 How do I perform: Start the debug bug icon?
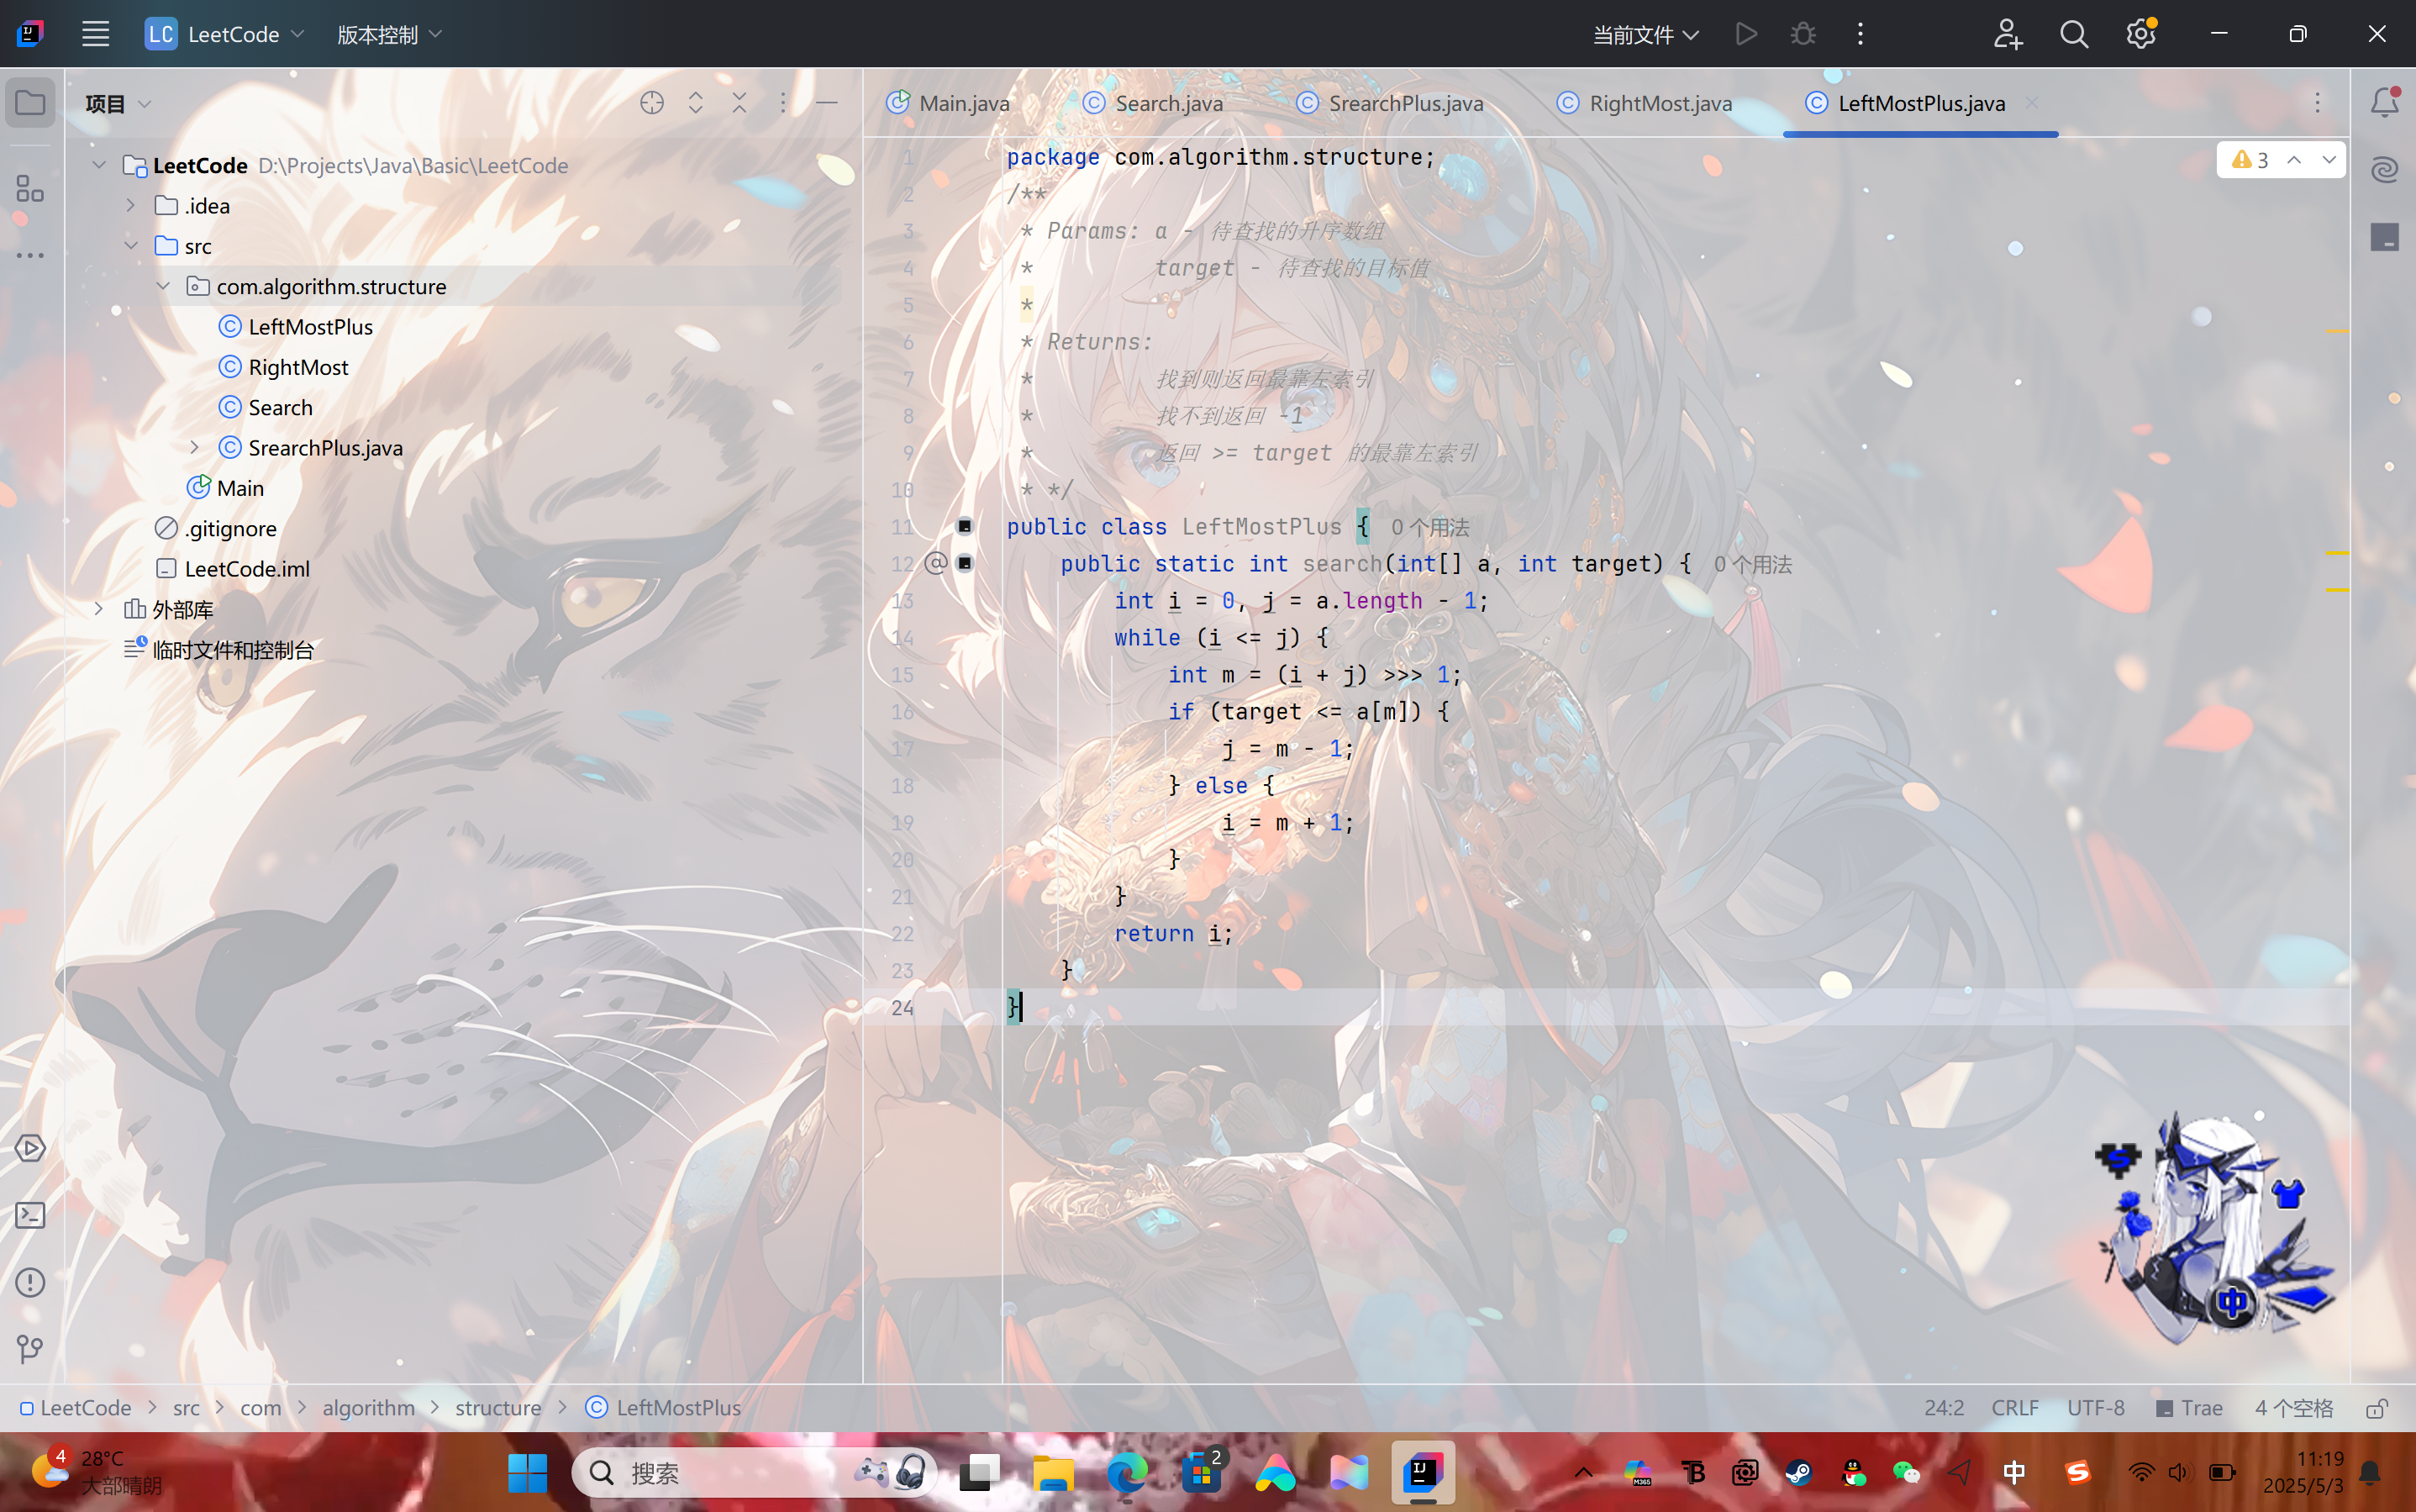coord(1803,34)
